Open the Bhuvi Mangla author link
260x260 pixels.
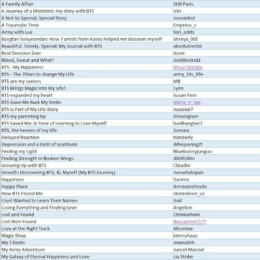pos(188,67)
